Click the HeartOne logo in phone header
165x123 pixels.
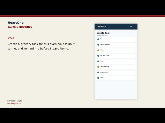tap(101, 26)
